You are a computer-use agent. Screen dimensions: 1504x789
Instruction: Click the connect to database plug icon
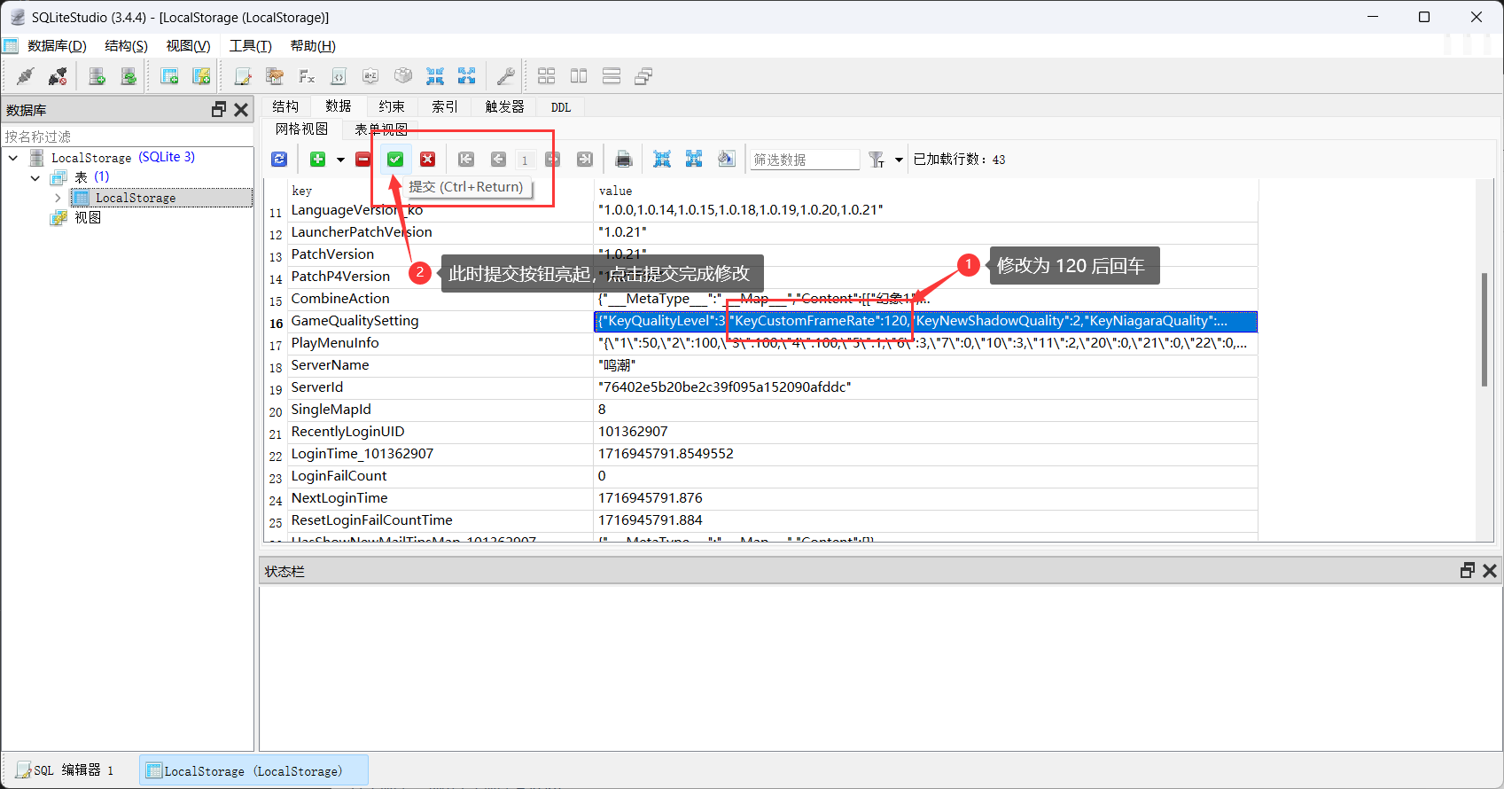point(26,76)
